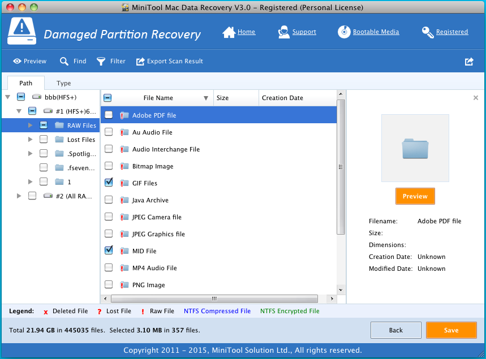
Task: Select the JPEG Camera file row
Action: pos(219,217)
